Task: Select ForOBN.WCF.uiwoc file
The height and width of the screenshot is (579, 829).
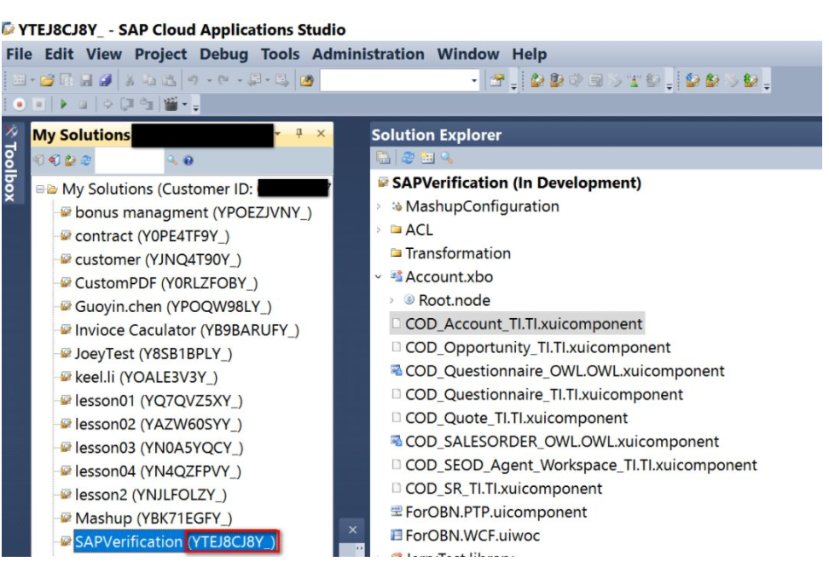Action: point(472,536)
